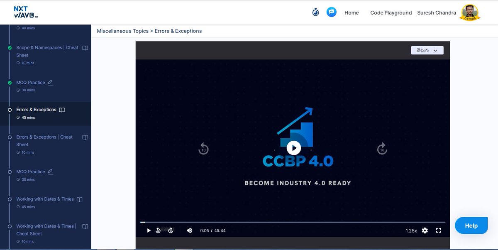
Task: Click small rewind 10 icon in control bar
Action: point(158,230)
